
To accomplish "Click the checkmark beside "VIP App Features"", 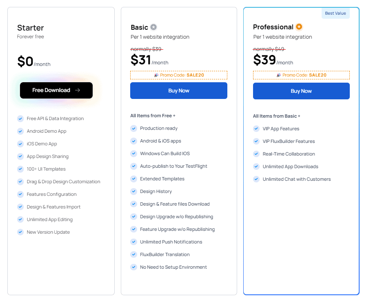I will pyautogui.click(x=256, y=128).
